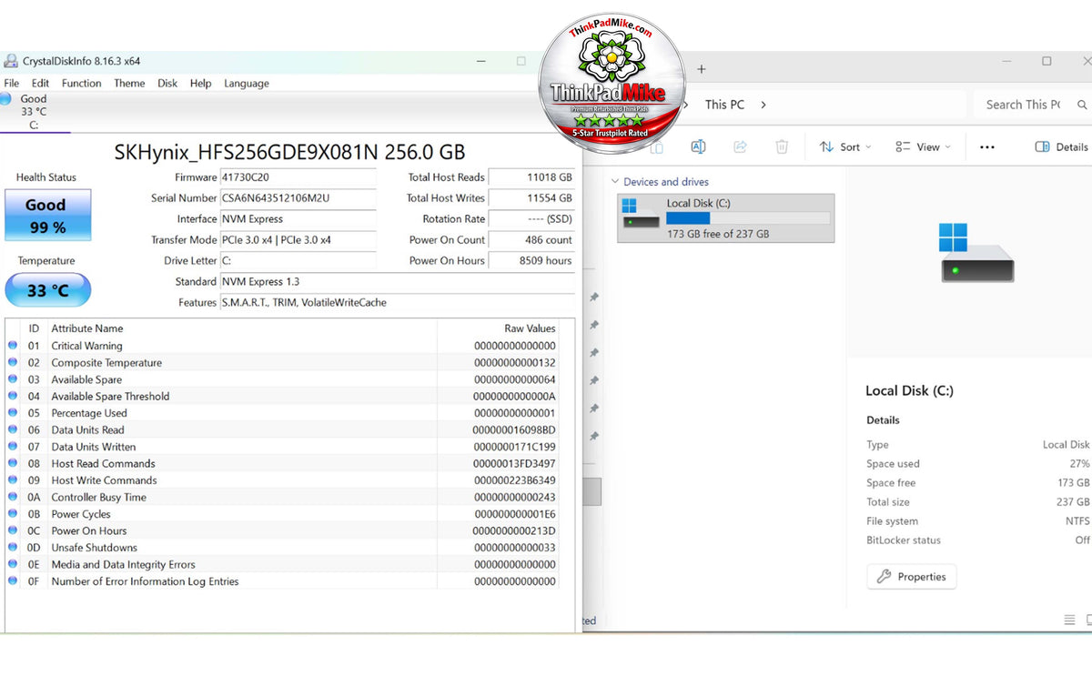Viewport: 1092px width, 686px height.
Task: Toggle the Details pane button
Action: 1061,146
